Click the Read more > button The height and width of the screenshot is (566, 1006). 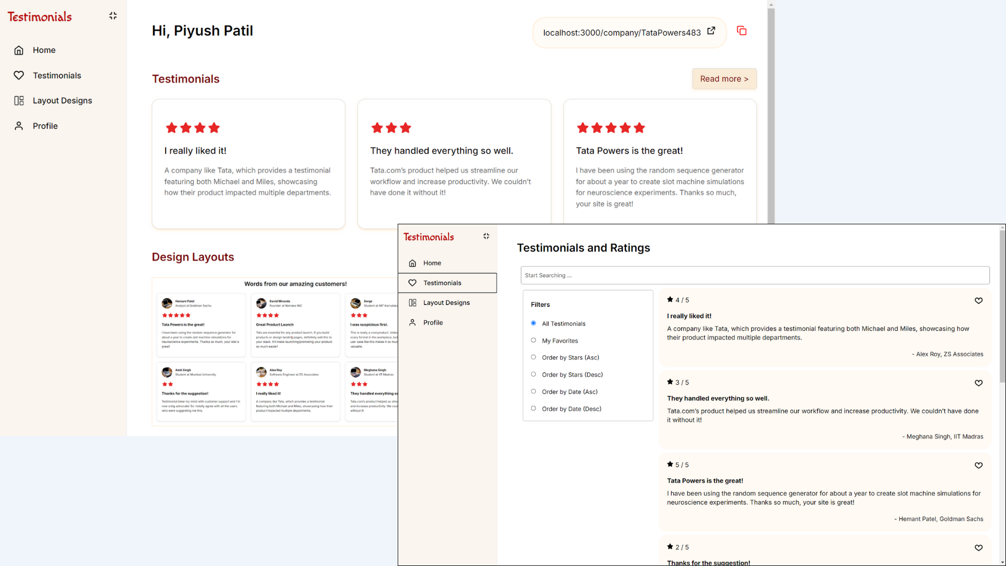[x=724, y=79]
